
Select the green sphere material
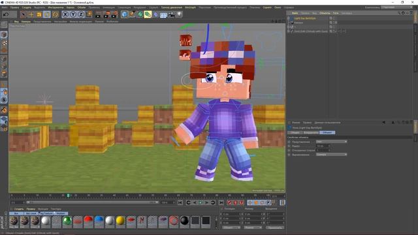pyautogui.click(x=67, y=221)
